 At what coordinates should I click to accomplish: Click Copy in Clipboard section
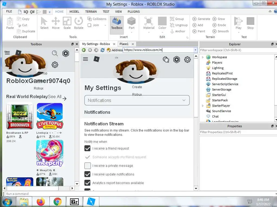23,19
